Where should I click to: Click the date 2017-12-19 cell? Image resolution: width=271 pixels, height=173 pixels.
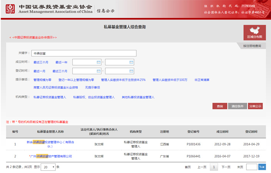pos(251,156)
